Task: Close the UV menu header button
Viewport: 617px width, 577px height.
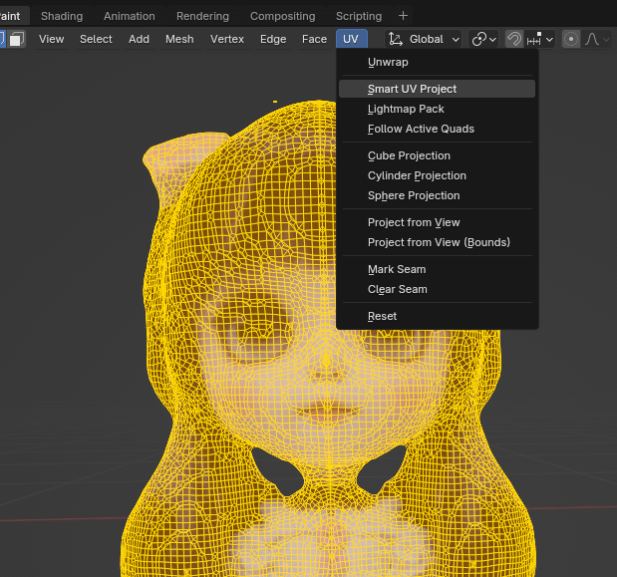Action: pos(352,39)
